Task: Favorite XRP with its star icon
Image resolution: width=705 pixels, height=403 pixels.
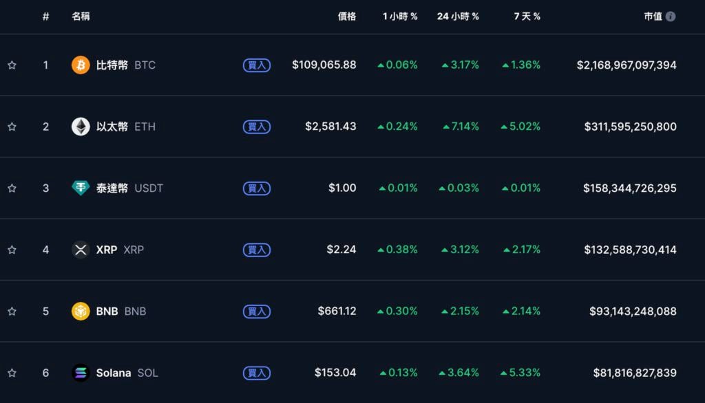Action: pyautogui.click(x=12, y=250)
